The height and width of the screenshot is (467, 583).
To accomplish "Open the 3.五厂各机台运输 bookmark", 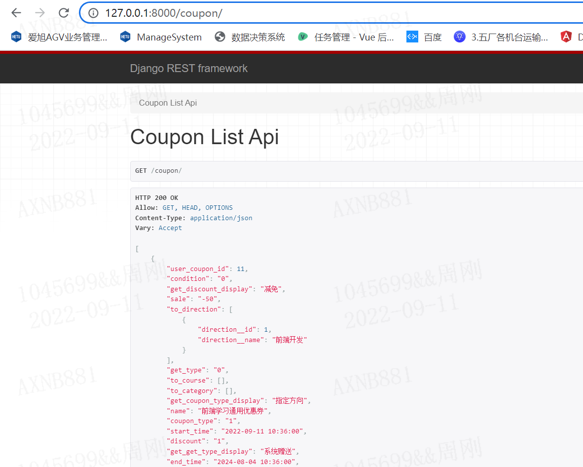I will [x=501, y=37].
